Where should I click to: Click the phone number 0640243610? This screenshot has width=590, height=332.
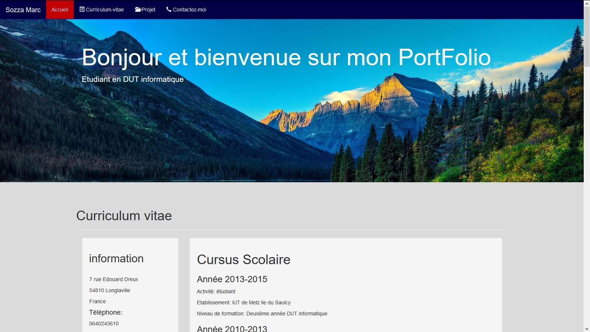tap(104, 324)
